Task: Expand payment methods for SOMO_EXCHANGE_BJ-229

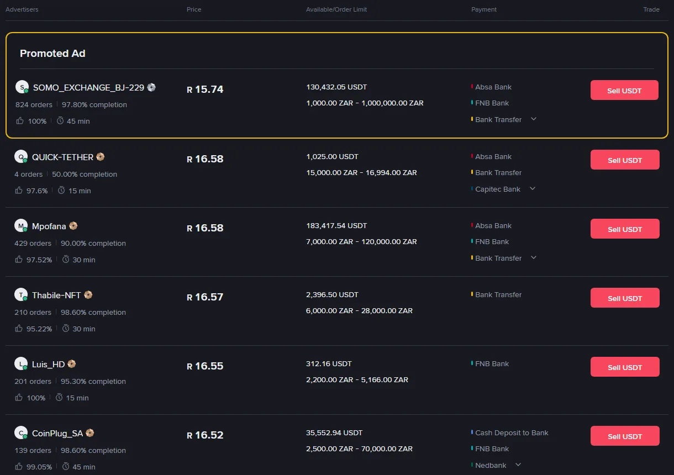Action: point(534,119)
